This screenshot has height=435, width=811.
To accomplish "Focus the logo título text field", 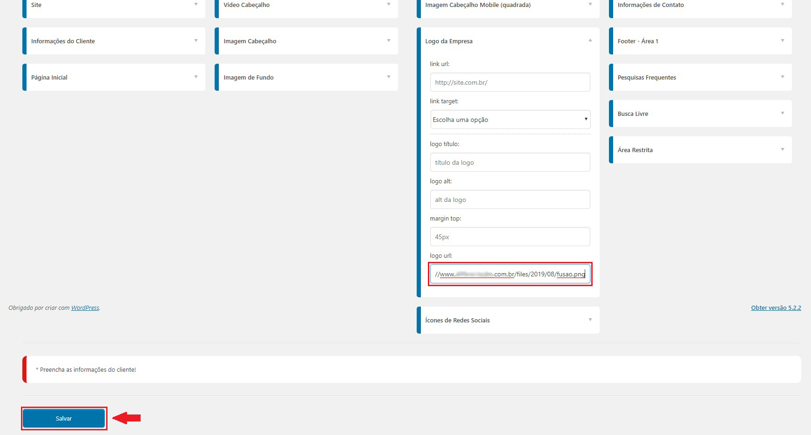I will [510, 162].
